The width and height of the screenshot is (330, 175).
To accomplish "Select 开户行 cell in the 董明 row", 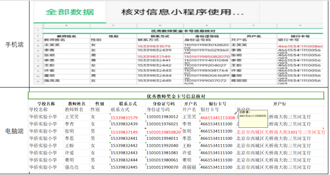I will point(274,160).
